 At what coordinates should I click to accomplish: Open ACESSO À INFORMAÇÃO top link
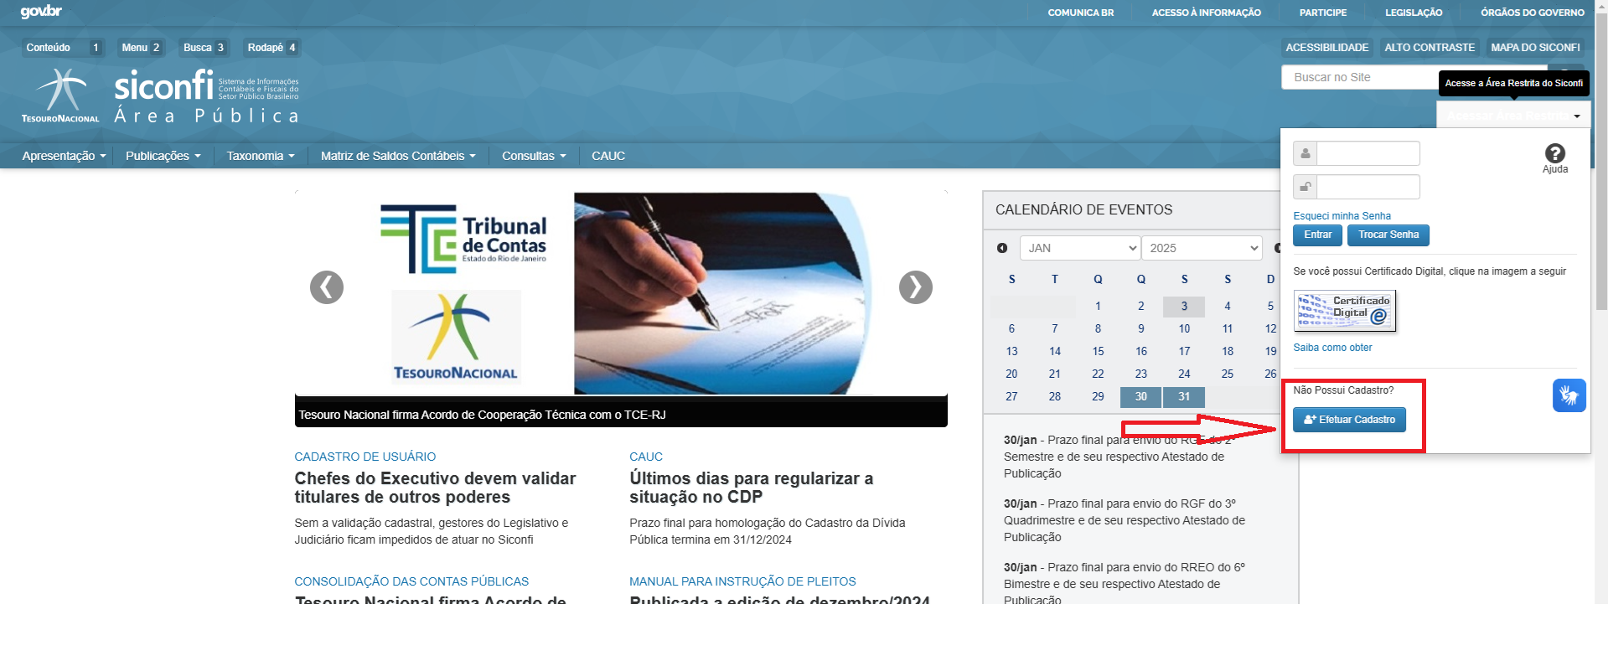[x=1206, y=13]
